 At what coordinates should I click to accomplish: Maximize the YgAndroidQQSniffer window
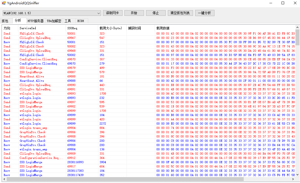click(283, 3)
